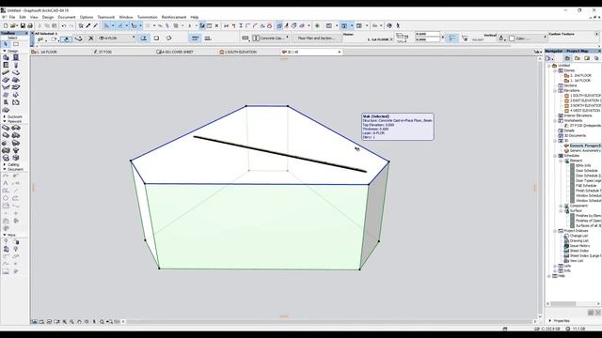Image resolution: width=602 pixels, height=338 pixels.
Task: Click the Save icon in toolbar
Action: [23, 25]
